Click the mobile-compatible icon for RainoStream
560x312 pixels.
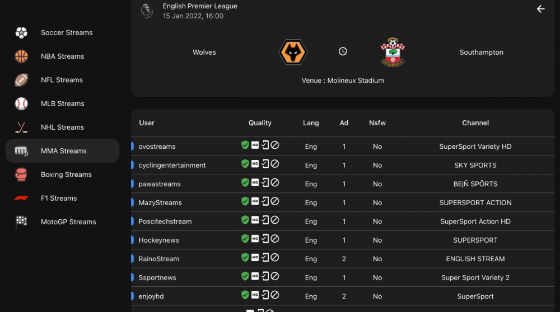tap(265, 257)
